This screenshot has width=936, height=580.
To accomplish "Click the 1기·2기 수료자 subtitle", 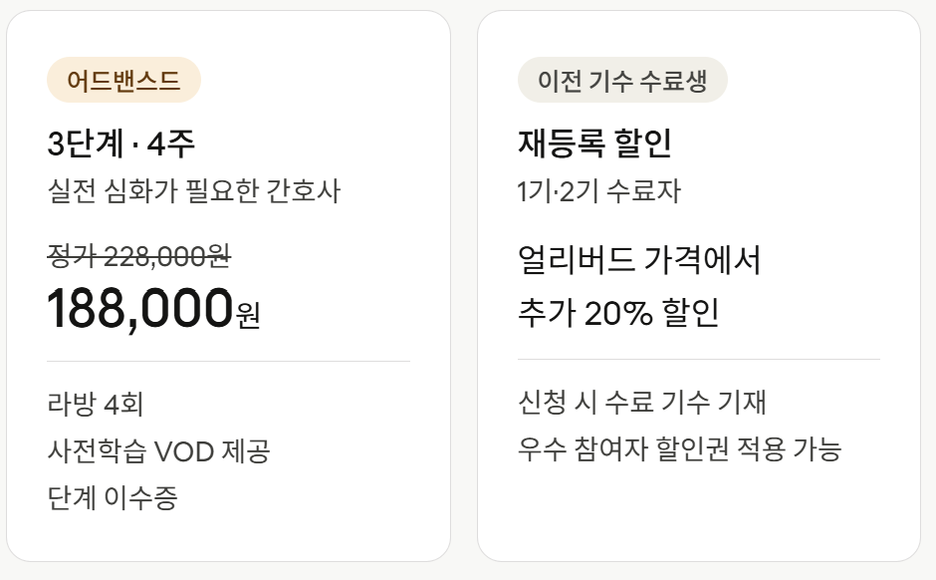I will click(599, 190).
